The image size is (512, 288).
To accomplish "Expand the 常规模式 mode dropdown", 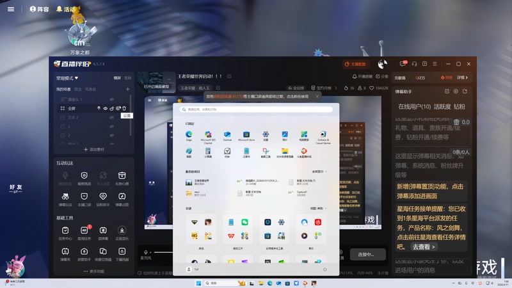I will point(67,78).
